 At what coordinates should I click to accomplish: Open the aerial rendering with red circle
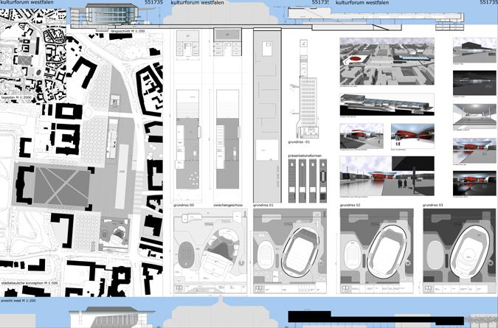pos(386,62)
